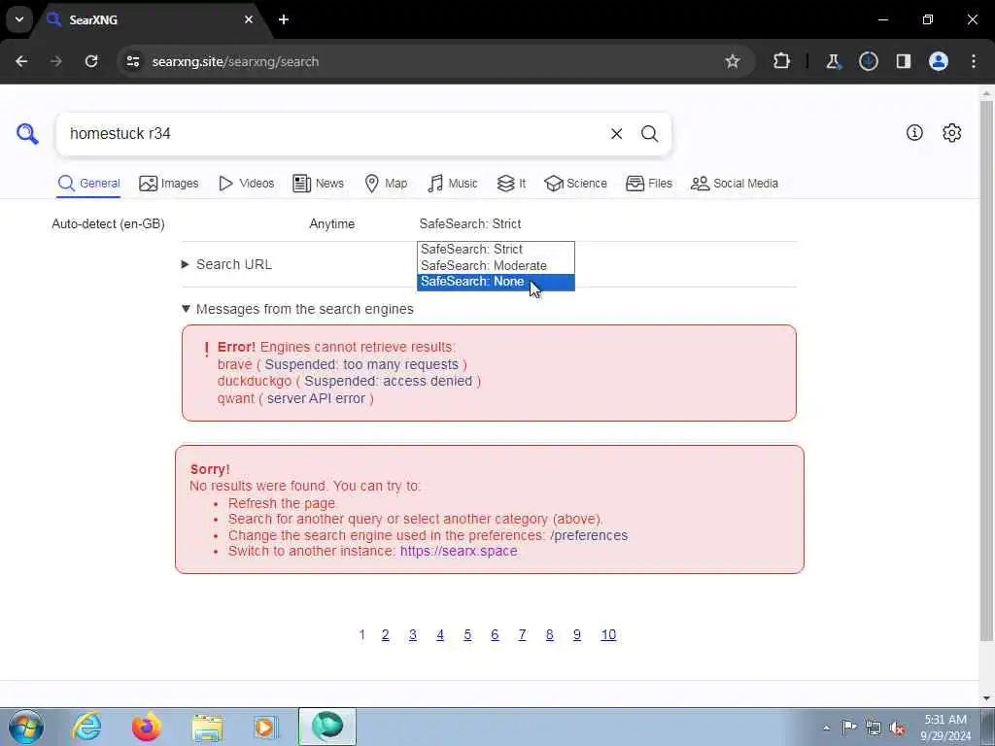Viewport: 995px width, 746px height.
Task: Open Action Center flag icon
Action: coord(849,727)
